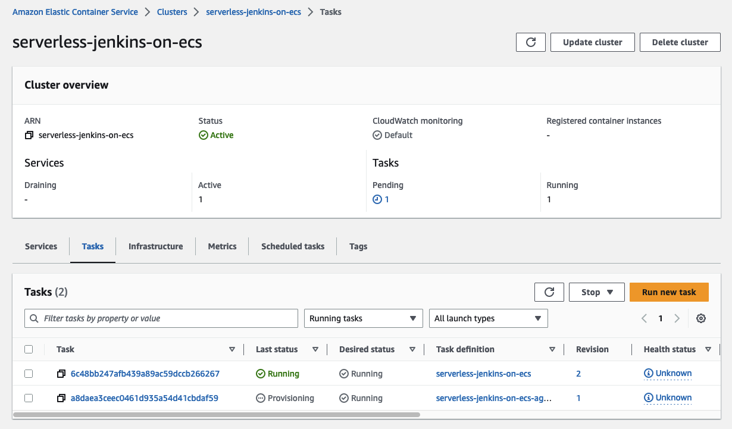Go to next page arrow

pos(677,319)
